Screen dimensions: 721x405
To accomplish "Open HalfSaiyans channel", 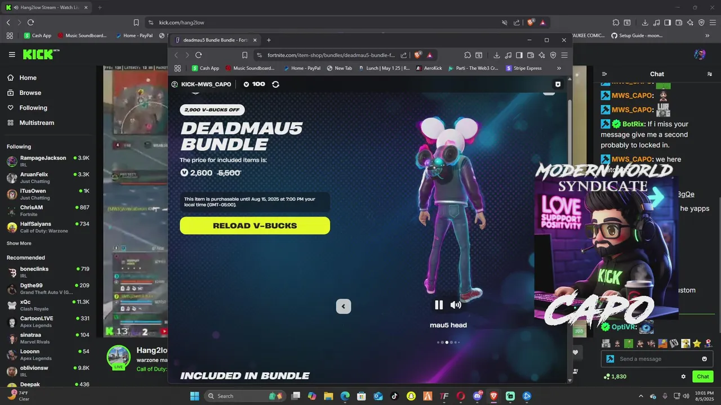I will 48,227.
